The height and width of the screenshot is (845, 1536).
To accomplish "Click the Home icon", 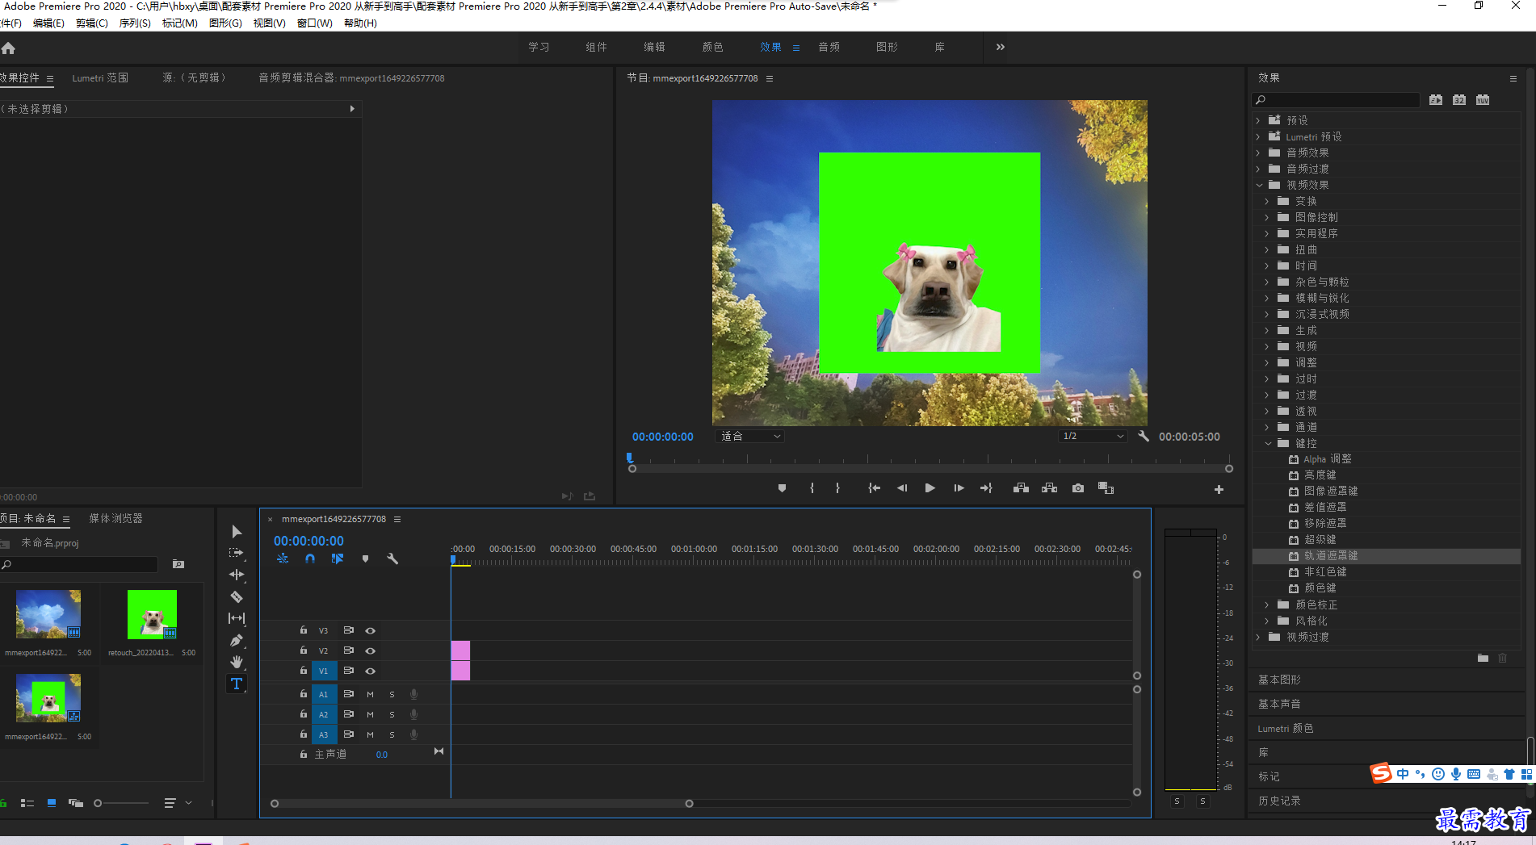I will pyautogui.click(x=8, y=48).
